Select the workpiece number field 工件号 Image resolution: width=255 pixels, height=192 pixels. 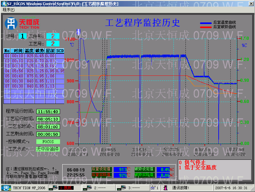coord(53,36)
